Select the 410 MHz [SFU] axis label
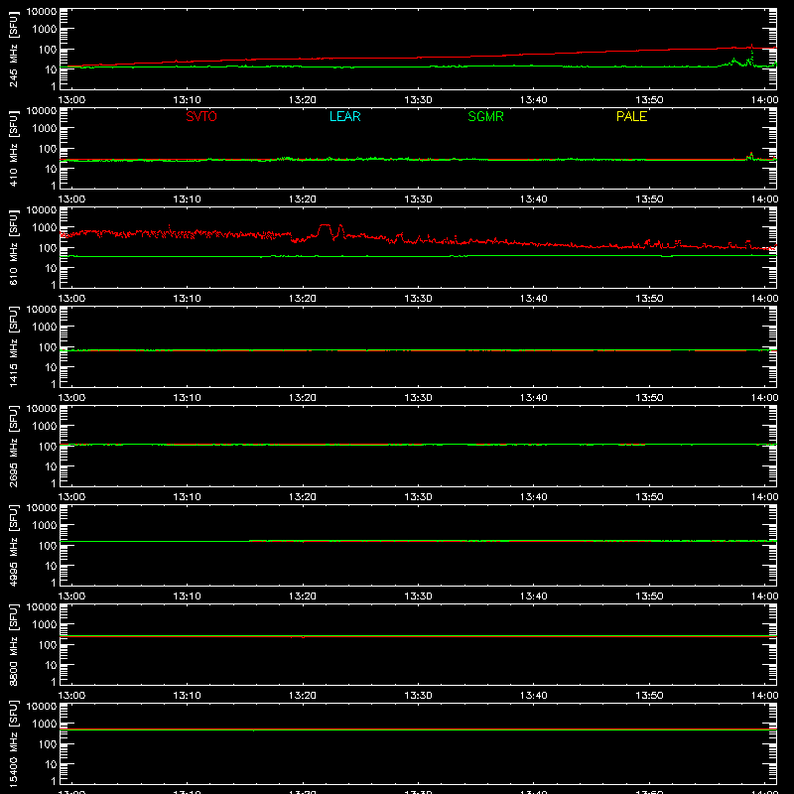 (13, 148)
